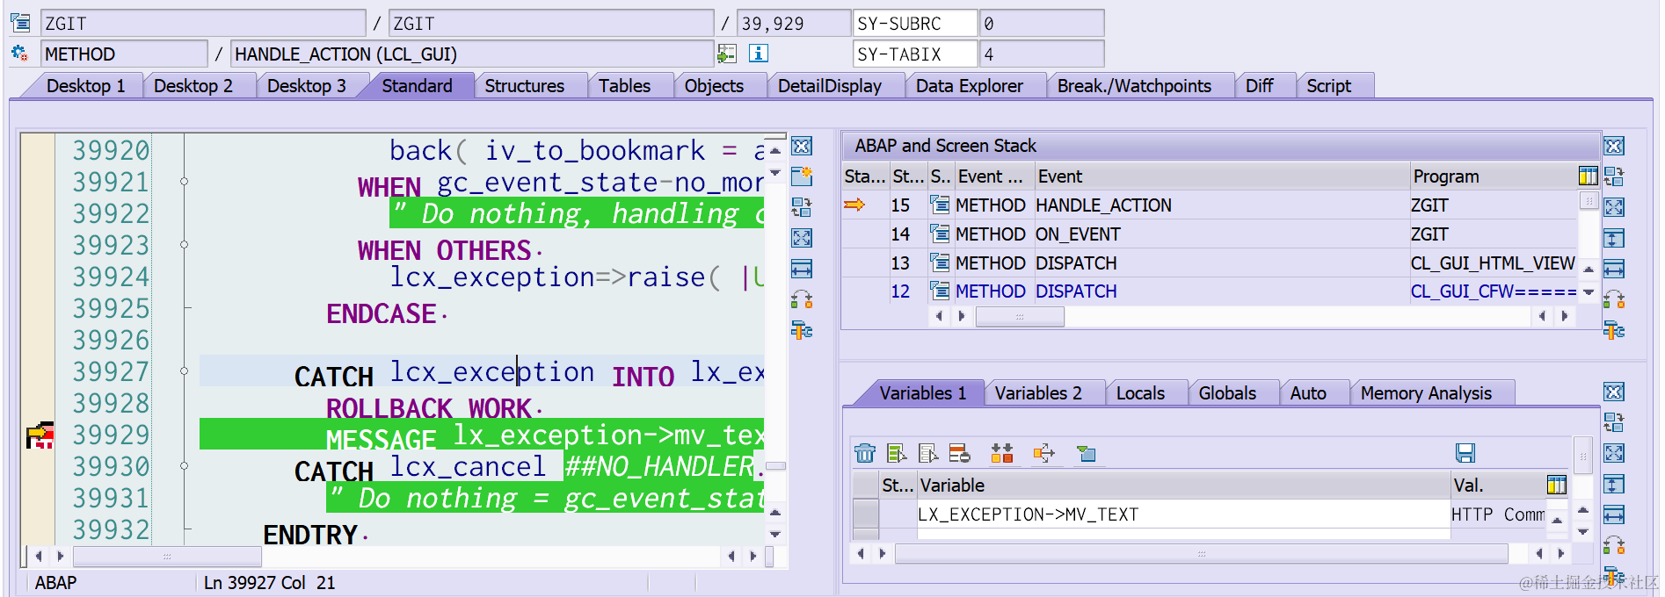Swap the variables tool

tap(1614, 545)
